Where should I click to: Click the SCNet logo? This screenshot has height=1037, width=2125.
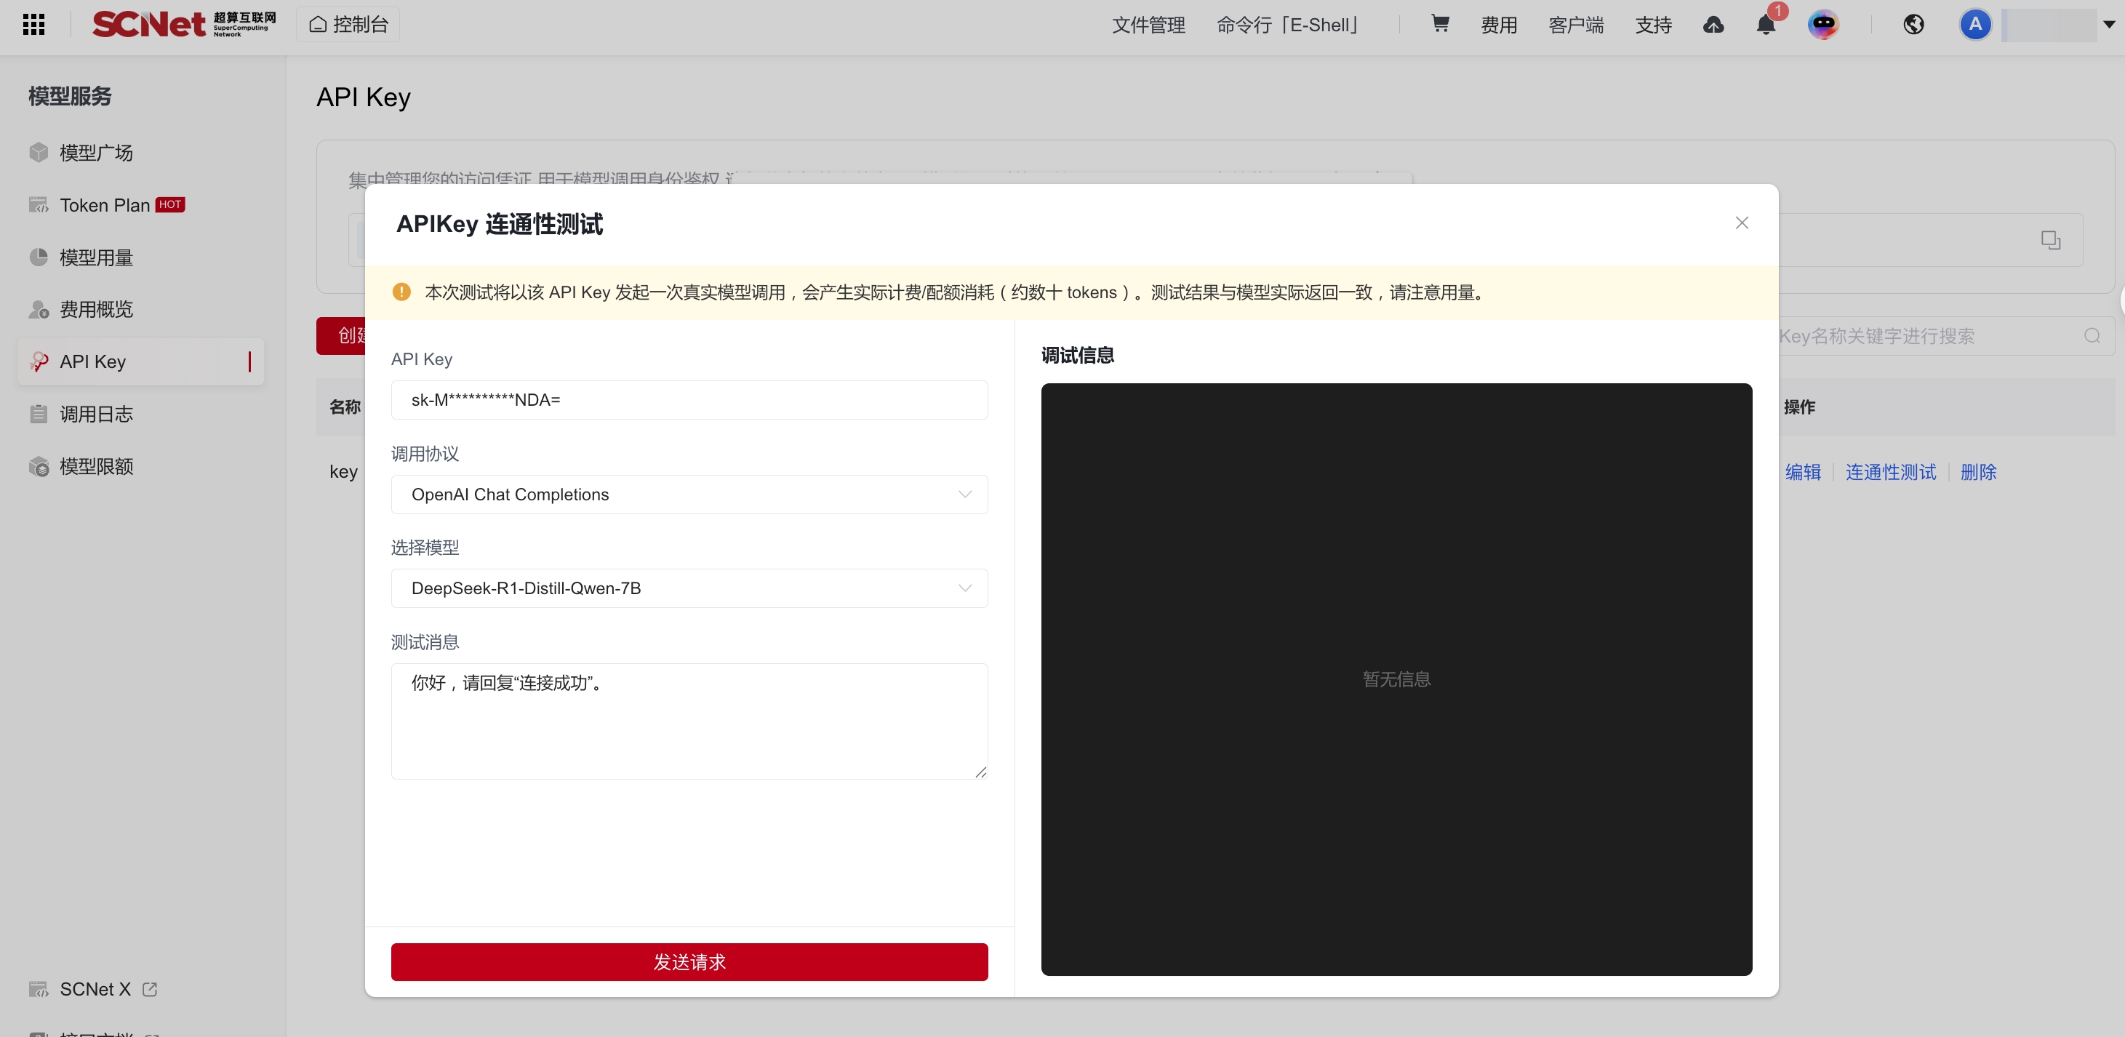tap(184, 24)
